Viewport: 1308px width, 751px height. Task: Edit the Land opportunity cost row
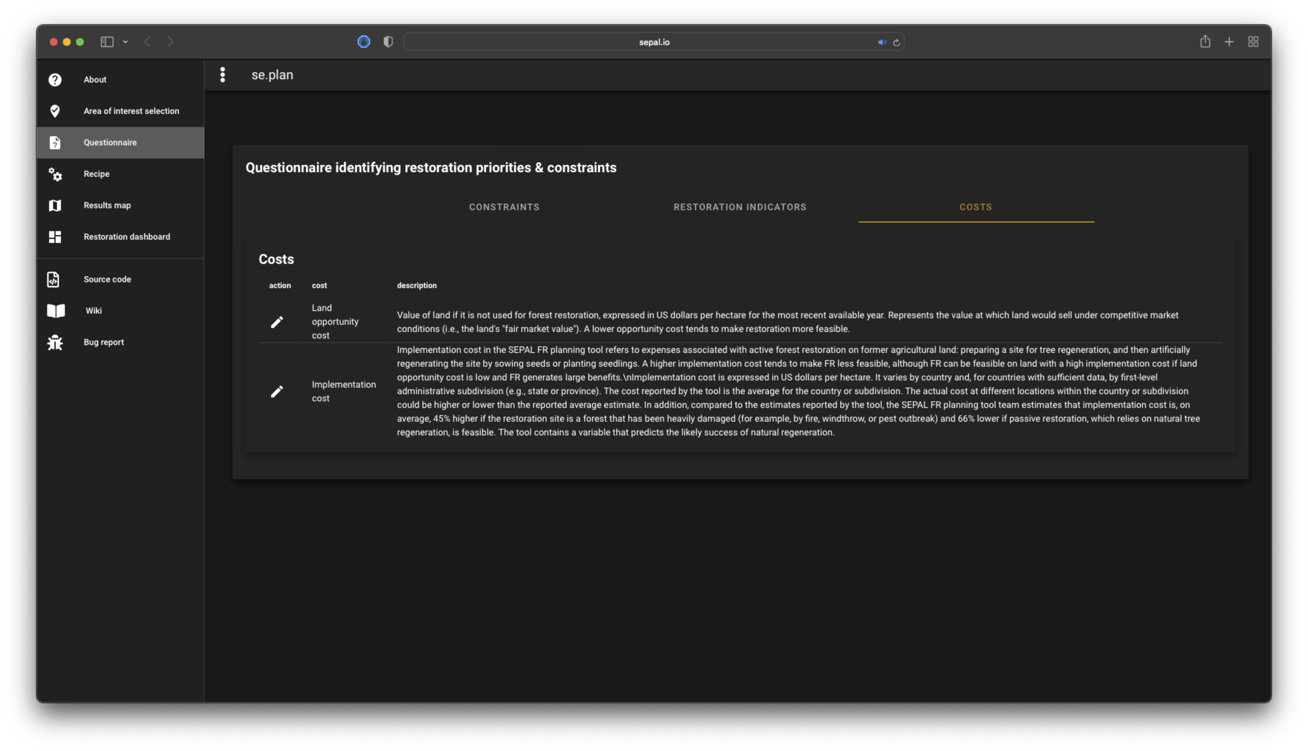pos(277,322)
